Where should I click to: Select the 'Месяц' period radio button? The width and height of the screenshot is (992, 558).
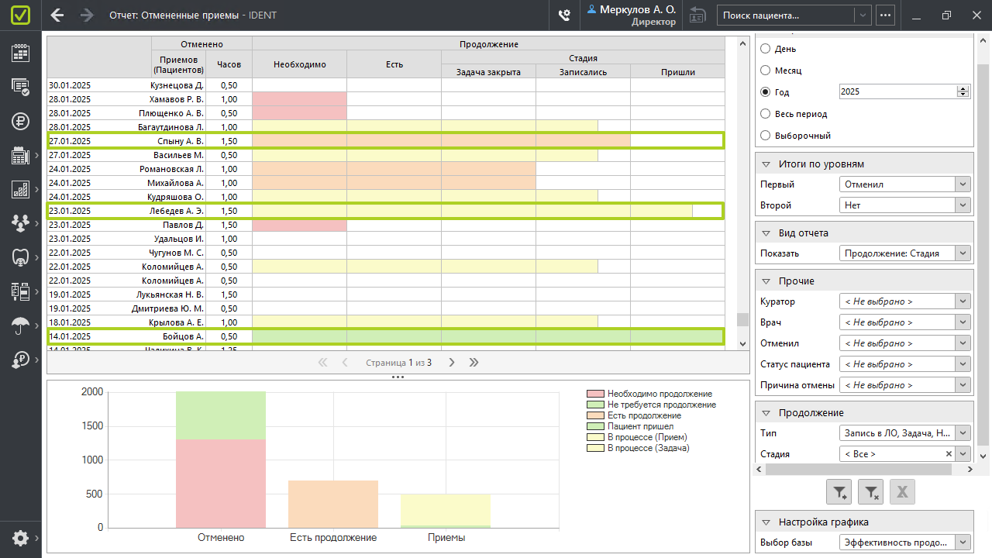pyautogui.click(x=766, y=71)
